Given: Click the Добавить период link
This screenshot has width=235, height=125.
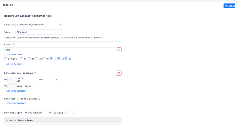Looking at the screenshot, I should coord(14,54).
